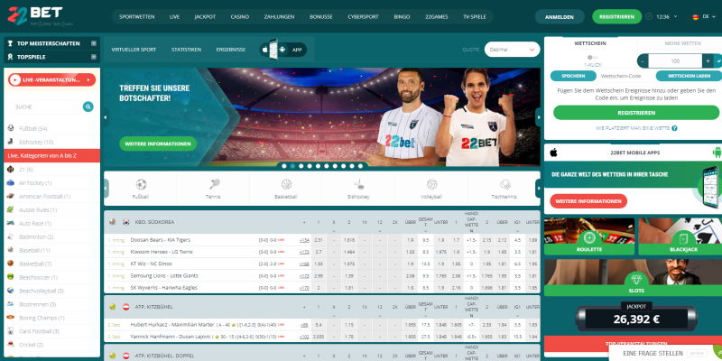Image resolution: width=722 pixels, height=361 pixels.
Task: Open American Football in sidebar
Action: 51,196
